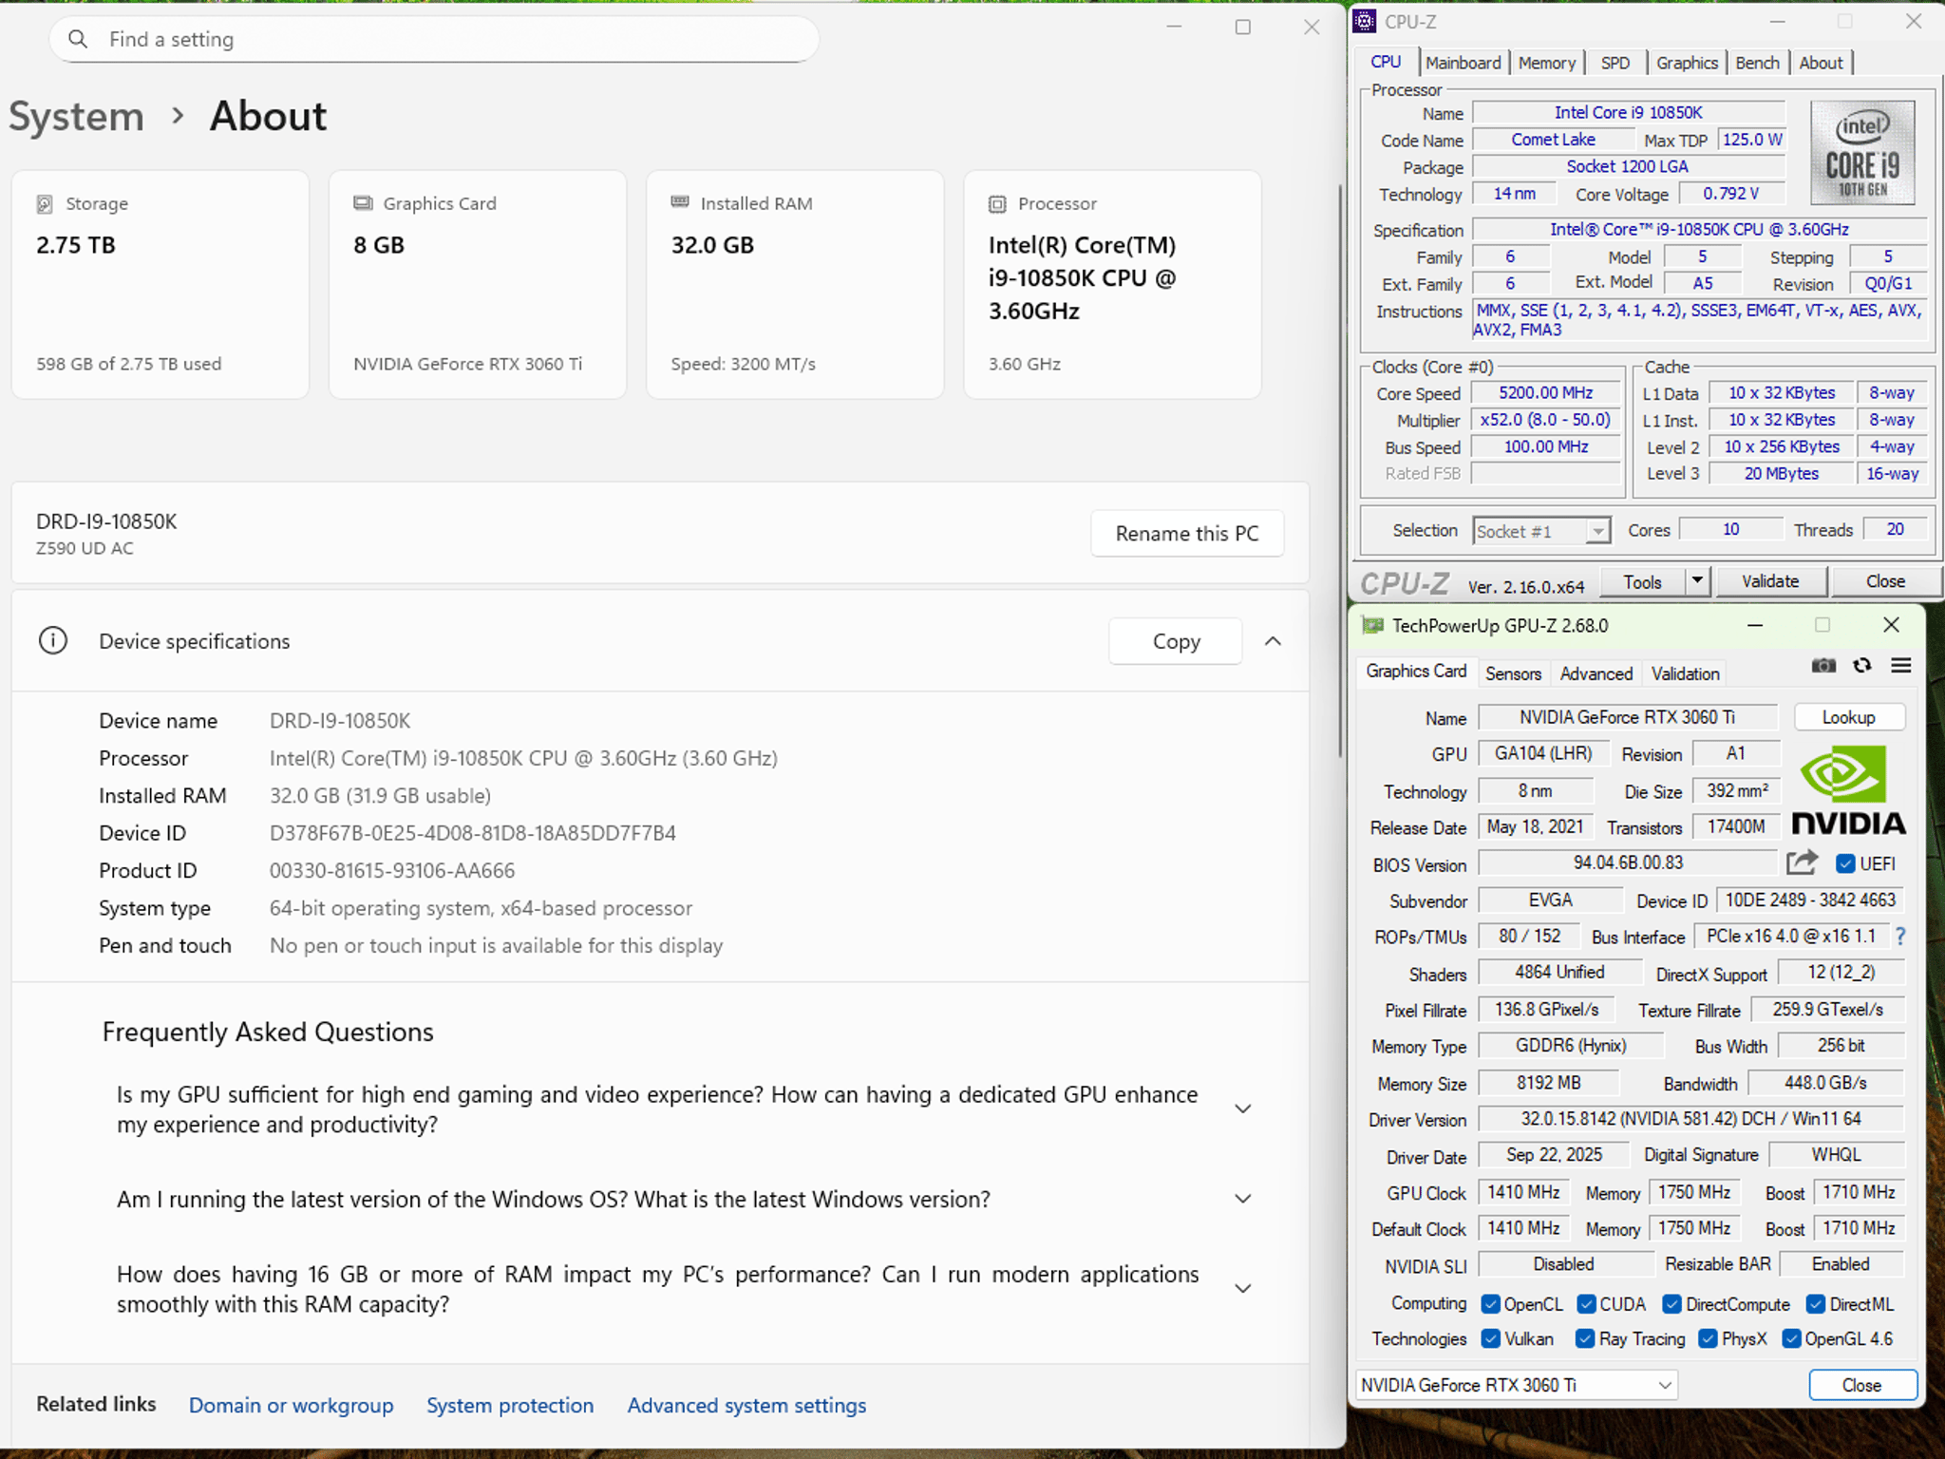This screenshot has height=1459, width=1945.
Task: Open the CPU-Z Tools dropdown arrow
Action: tap(1697, 581)
